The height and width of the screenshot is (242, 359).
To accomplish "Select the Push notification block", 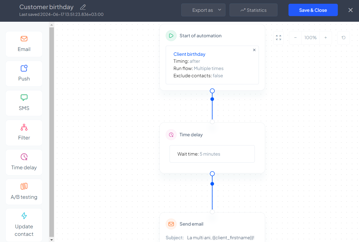I will [x=24, y=74].
